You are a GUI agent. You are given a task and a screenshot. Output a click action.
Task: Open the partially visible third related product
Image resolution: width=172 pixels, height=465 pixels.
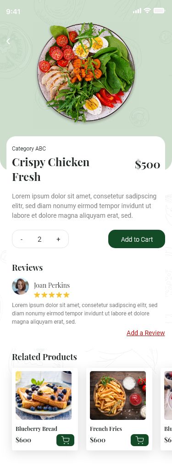[167, 409]
